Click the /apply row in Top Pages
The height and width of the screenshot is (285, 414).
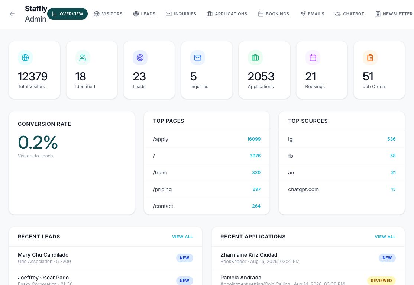click(207, 139)
